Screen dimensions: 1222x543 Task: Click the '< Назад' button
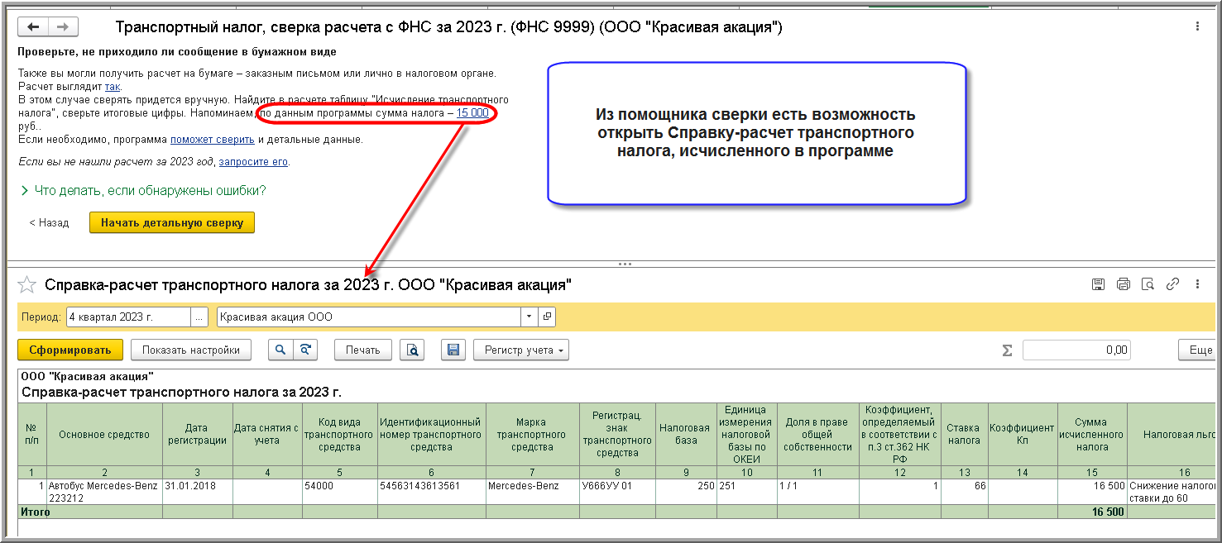coord(49,222)
